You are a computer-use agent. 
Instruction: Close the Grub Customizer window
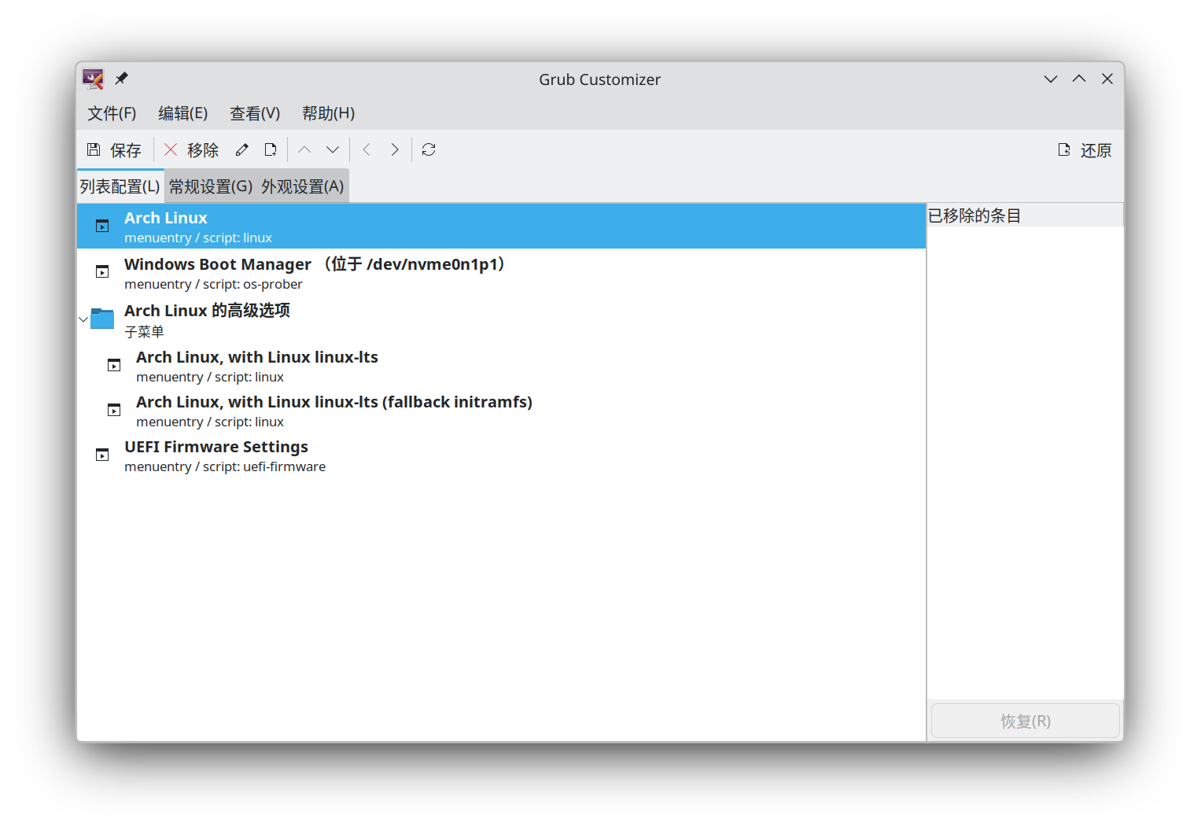point(1107,79)
